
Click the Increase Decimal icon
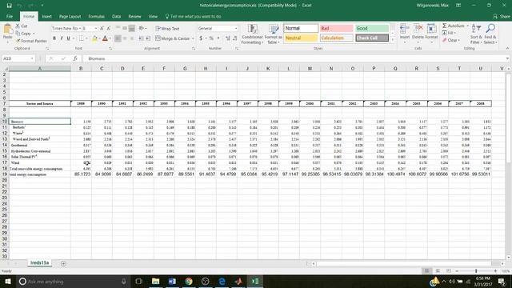coord(227,38)
